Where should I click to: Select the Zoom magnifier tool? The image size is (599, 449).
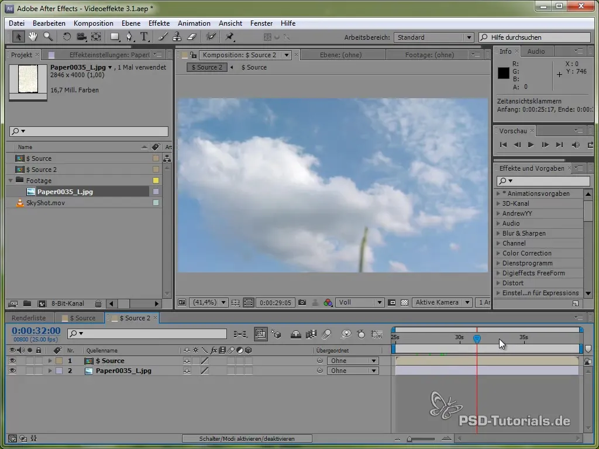(x=48, y=37)
